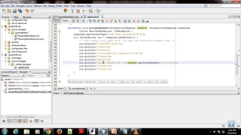Click the Find Selection magnifier icon in editor toolbar

click(x=90, y=21)
